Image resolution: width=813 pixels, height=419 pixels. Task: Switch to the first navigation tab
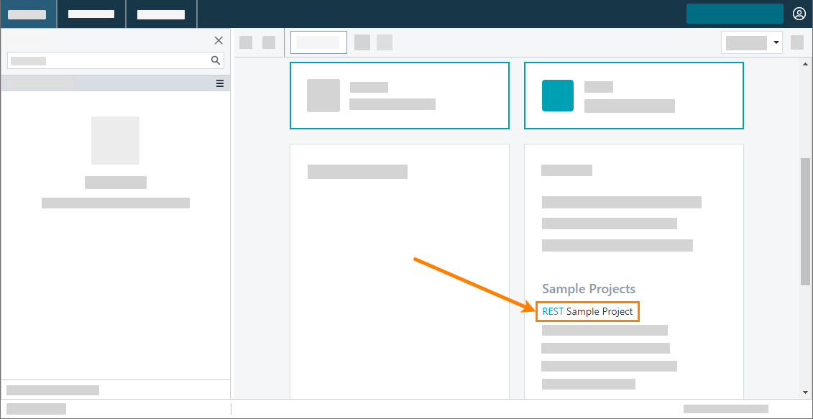(29, 13)
